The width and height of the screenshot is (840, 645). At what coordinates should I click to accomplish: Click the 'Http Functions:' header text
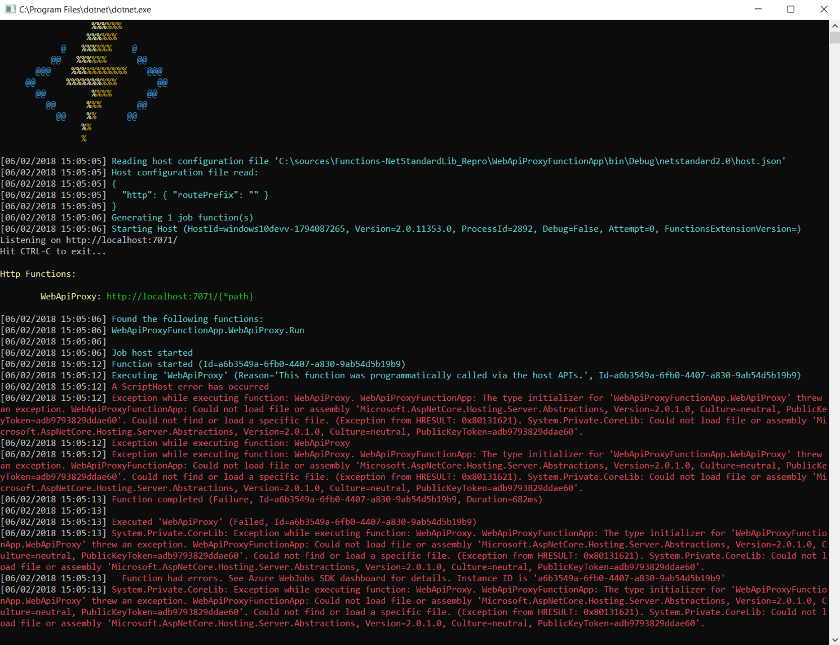(38, 273)
